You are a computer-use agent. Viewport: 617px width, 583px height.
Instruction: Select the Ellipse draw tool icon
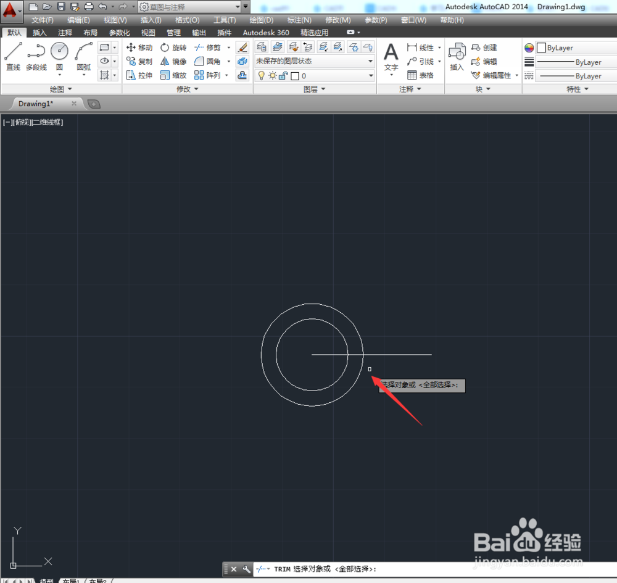tap(104, 61)
